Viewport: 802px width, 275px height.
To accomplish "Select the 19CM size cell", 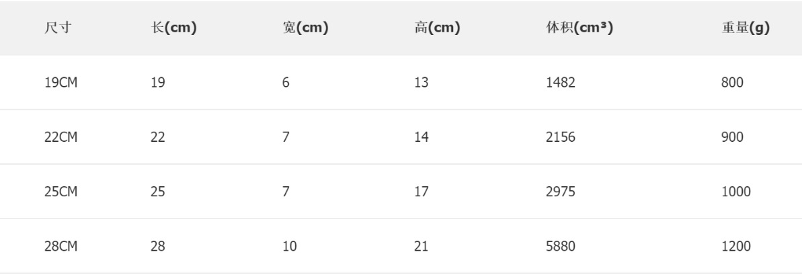I will [56, 84].
